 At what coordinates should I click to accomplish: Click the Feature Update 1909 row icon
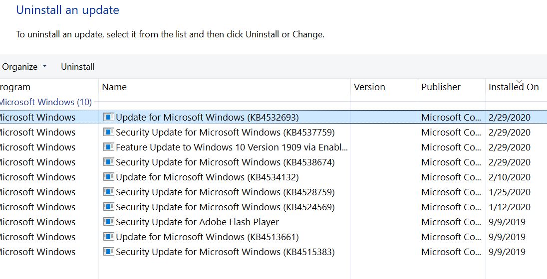[x=108, y=147]
